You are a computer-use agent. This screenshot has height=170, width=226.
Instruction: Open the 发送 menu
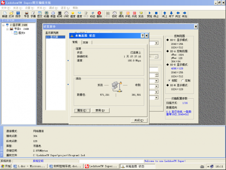click(18, 8)
